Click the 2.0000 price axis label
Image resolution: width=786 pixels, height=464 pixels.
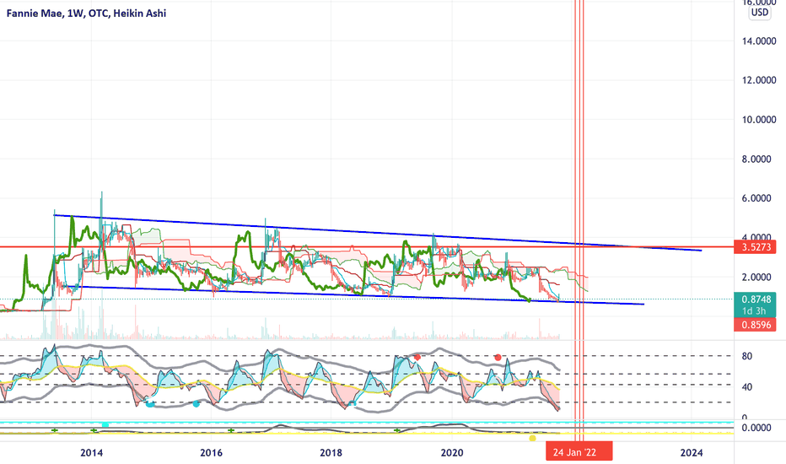tap(756, 278)
